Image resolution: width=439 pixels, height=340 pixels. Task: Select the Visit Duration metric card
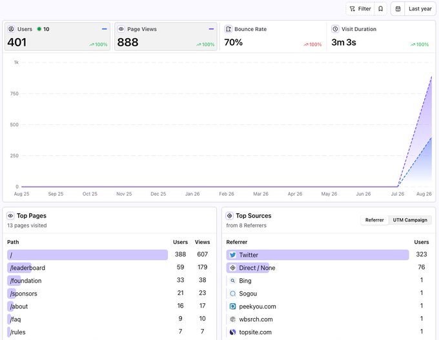380,37
